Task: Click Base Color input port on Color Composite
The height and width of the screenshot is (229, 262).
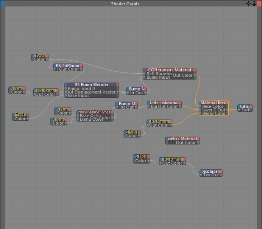Action: pos(78,116)
